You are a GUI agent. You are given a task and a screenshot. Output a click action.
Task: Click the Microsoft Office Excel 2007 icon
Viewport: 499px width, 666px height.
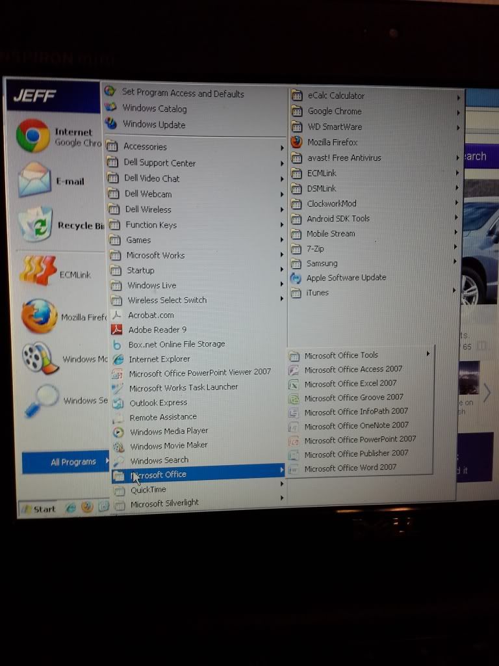(294, 384)
